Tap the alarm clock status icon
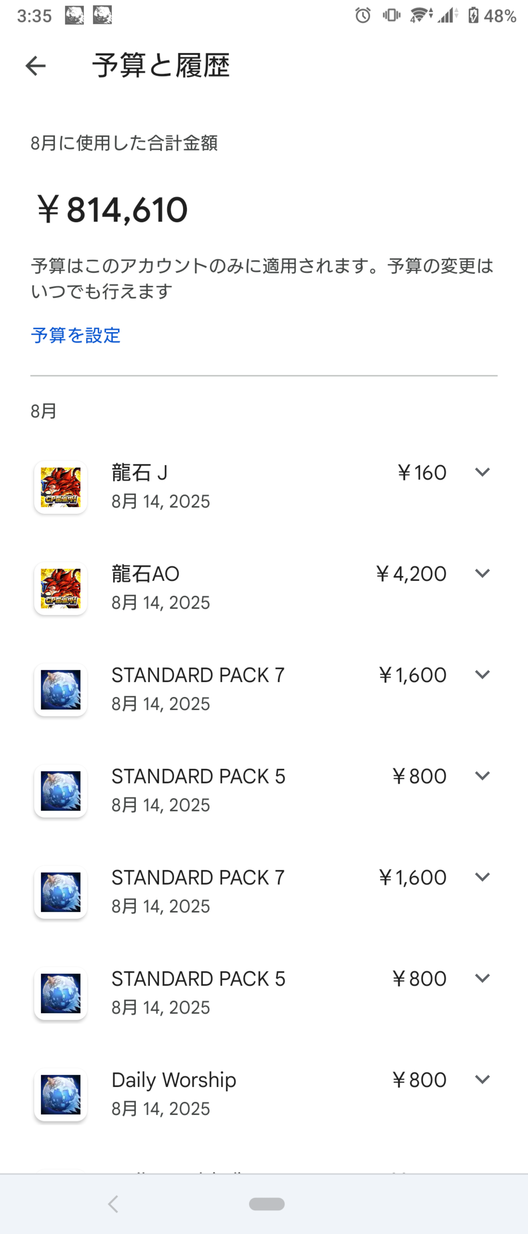 pos(363,16)
